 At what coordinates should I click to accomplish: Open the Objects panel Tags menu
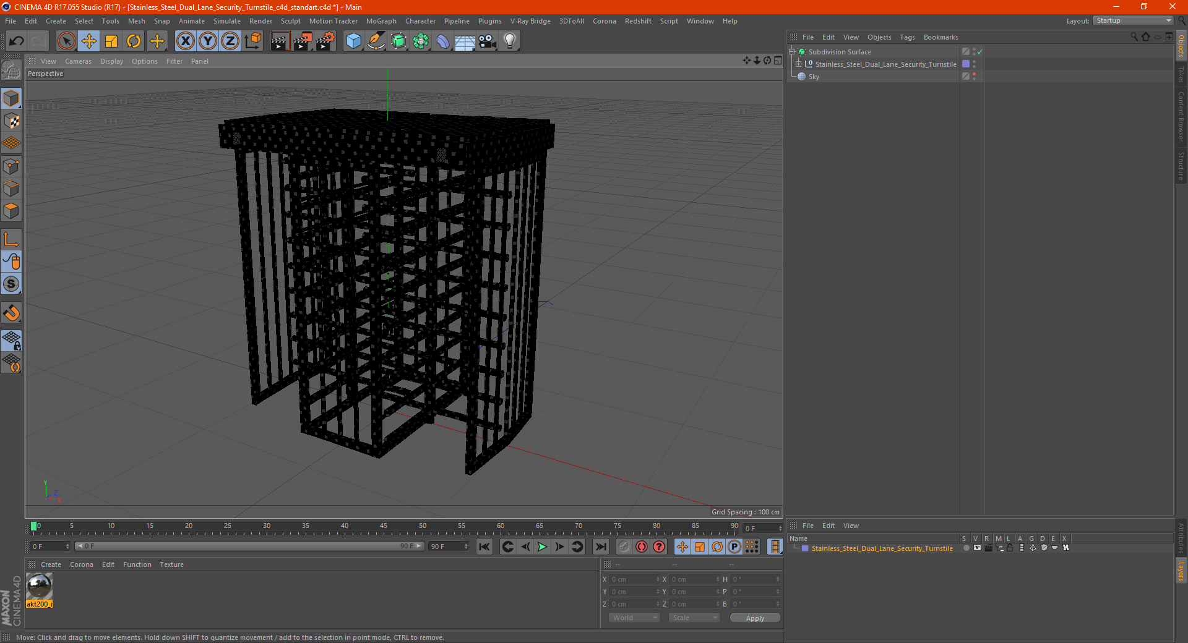click(907, 37)
